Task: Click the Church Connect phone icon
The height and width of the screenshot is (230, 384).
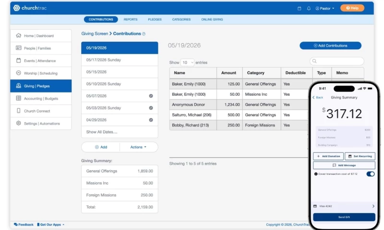Action: point(18,111)
